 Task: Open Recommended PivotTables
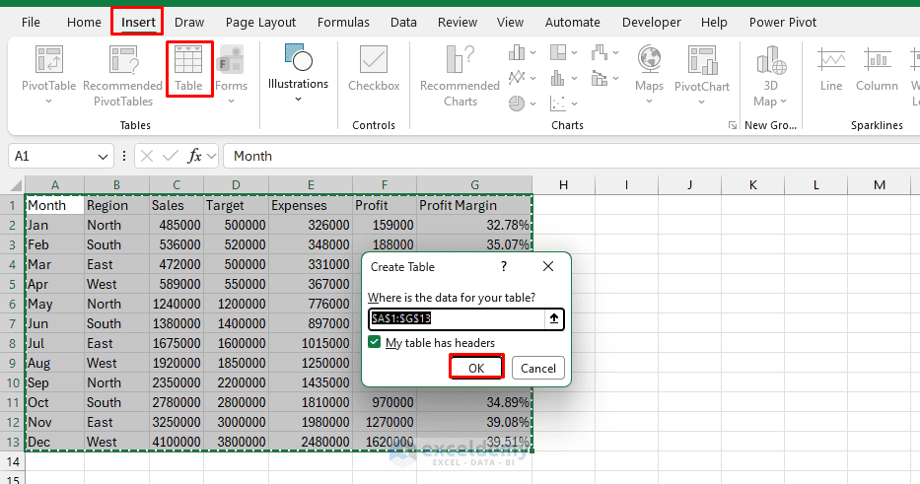[122, 75]
